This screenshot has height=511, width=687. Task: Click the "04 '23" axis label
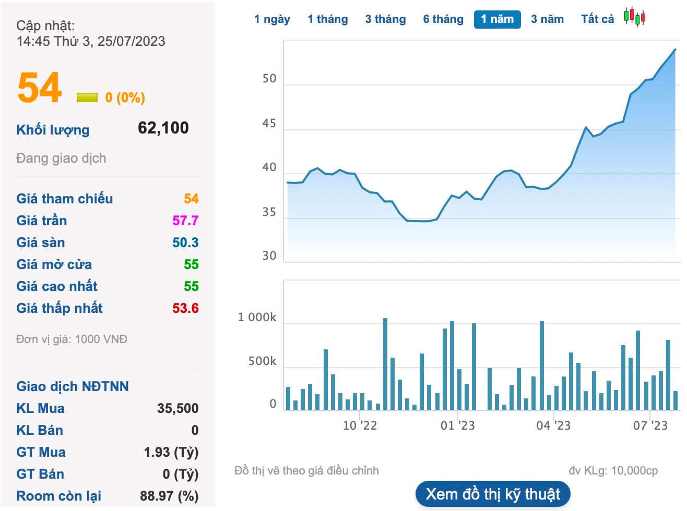pyautogui.click(x=553, y=426)
